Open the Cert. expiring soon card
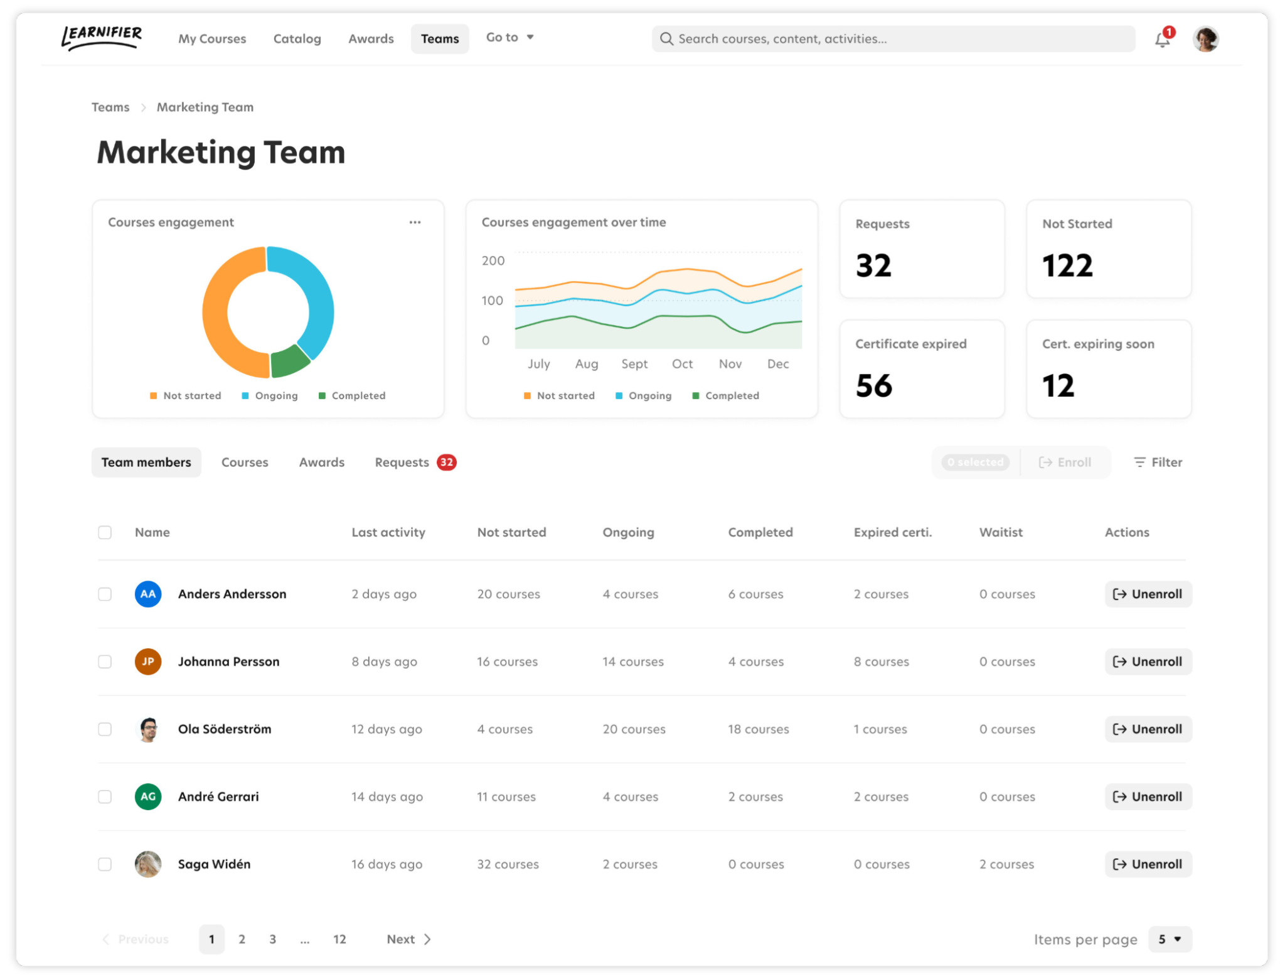This screenshot has height=979, width=1285. (1109, 369)
